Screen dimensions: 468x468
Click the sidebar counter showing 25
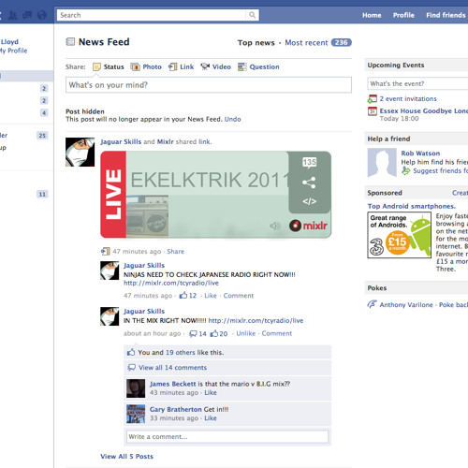tap(42, 136)
